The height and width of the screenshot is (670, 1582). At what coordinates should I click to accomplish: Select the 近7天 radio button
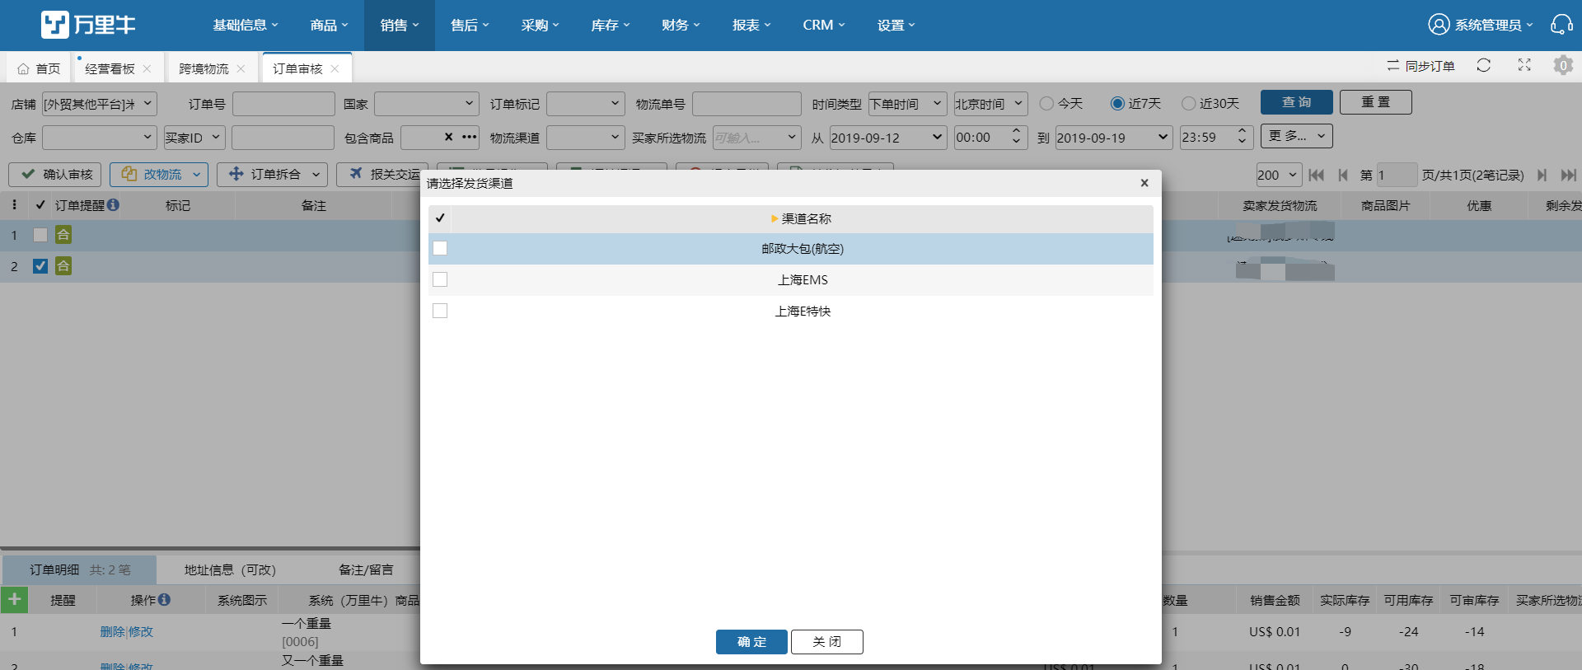click(x=1117, y=103)
